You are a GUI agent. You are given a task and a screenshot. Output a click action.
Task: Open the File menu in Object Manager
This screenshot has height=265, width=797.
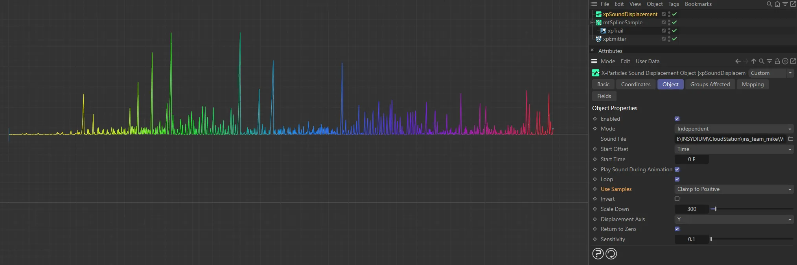click(x=605, y=4)
